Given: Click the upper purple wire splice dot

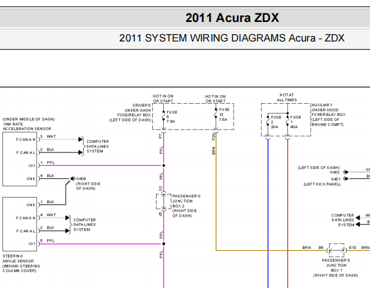Looking at the screenshot, I should [163, 165].
